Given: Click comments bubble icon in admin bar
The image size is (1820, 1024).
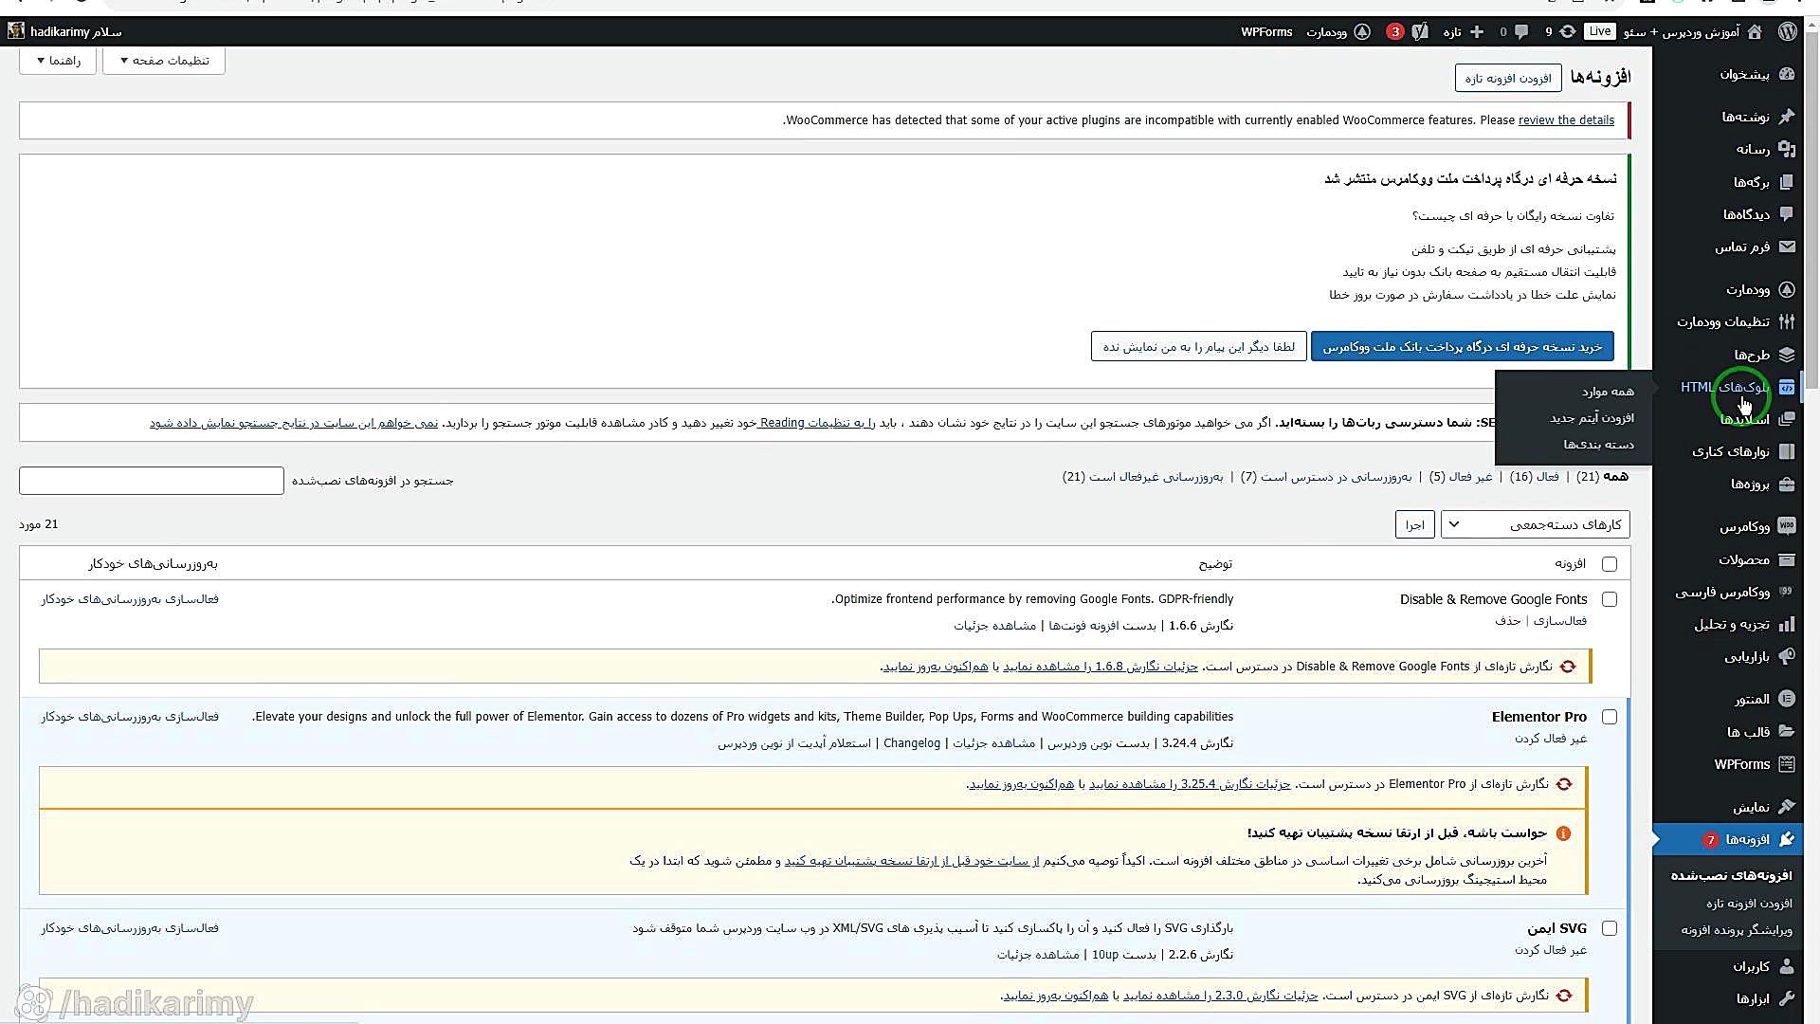Looking at the screenshot, I should pos(1521,31).
